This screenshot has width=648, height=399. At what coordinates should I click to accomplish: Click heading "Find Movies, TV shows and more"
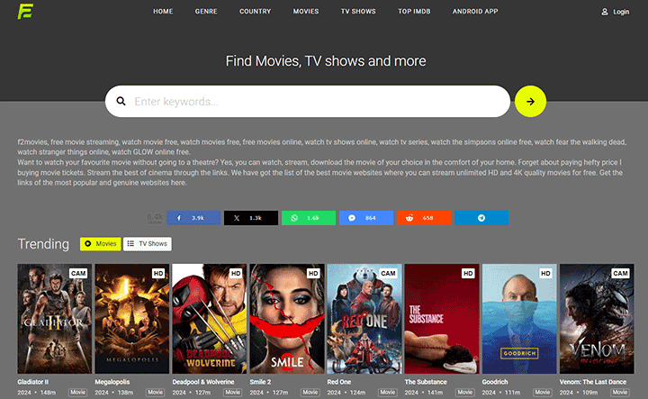pos(326,61)
